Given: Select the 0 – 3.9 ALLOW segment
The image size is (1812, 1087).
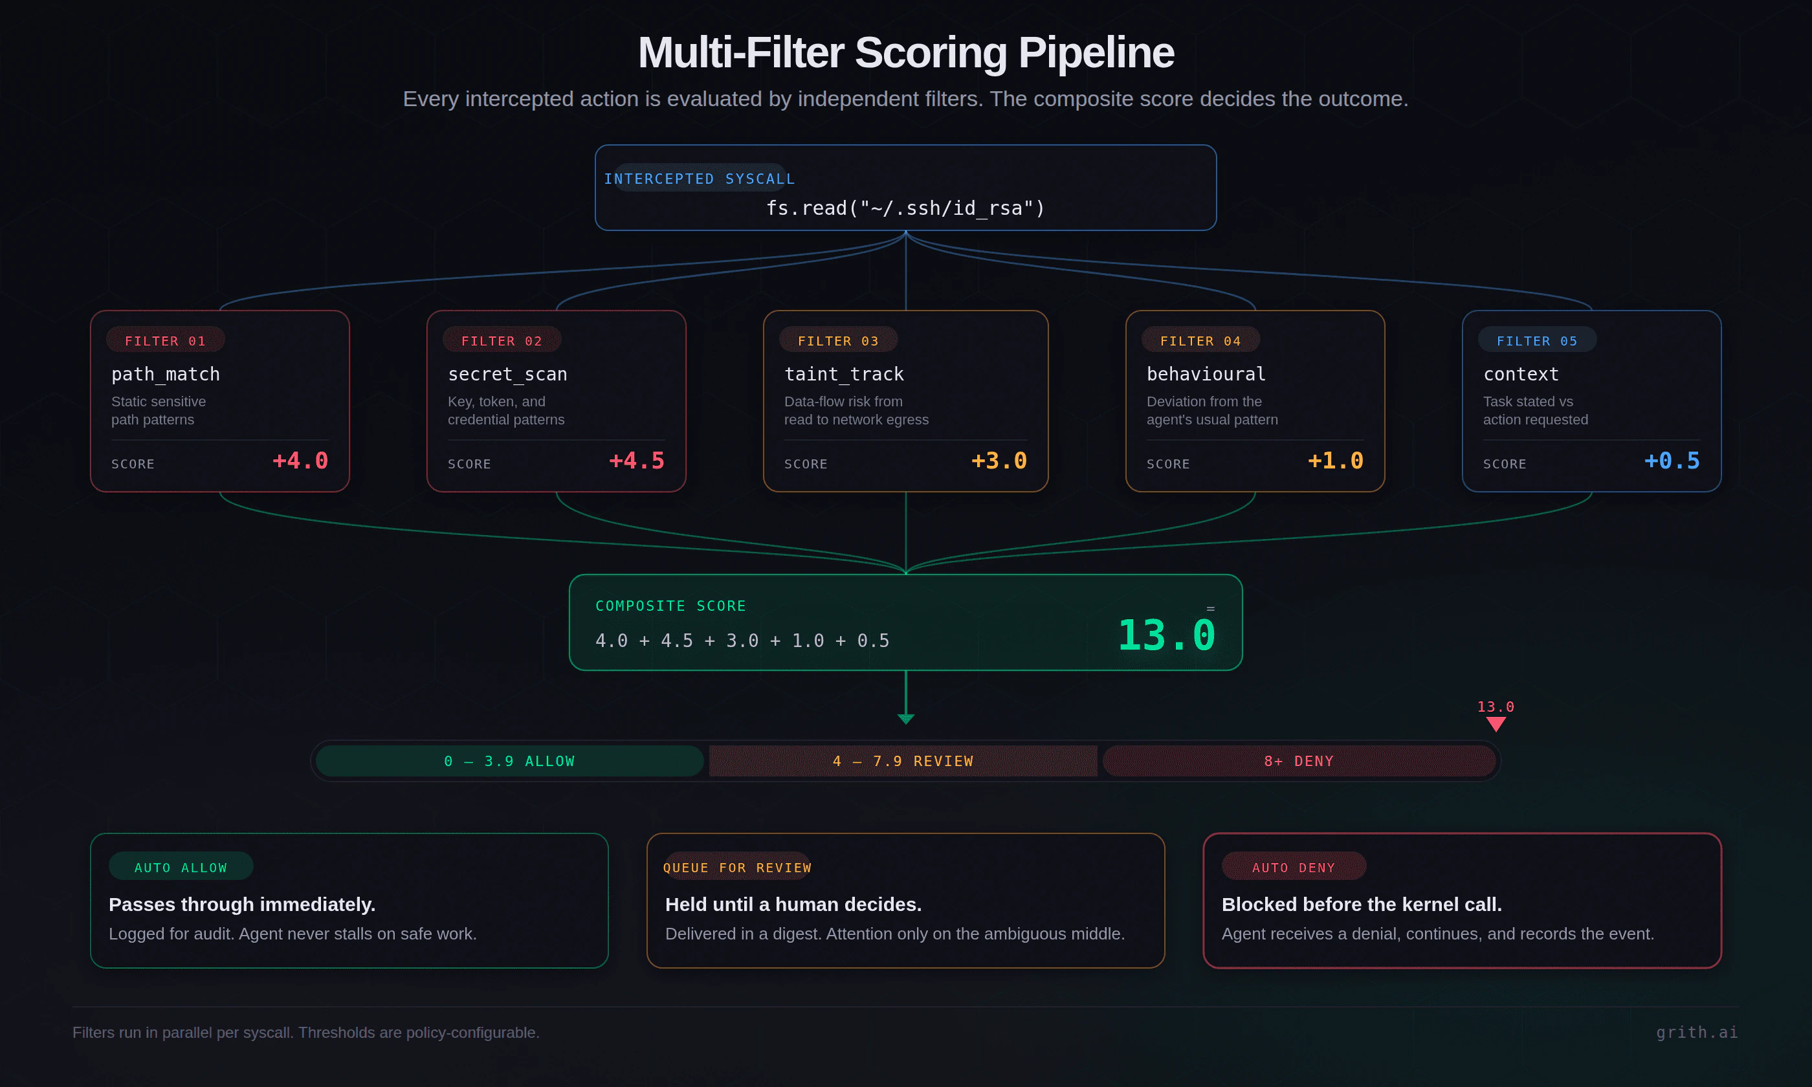Looking at the screenshot, I should tap(510, 761).
